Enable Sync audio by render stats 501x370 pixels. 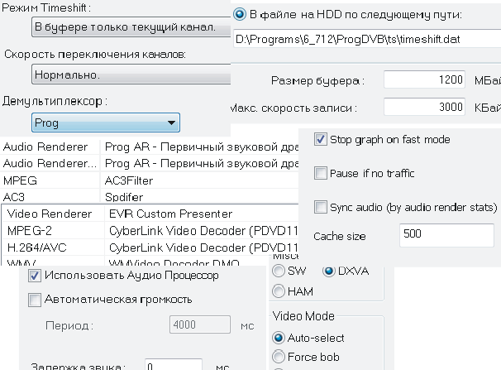coord(321,207)
